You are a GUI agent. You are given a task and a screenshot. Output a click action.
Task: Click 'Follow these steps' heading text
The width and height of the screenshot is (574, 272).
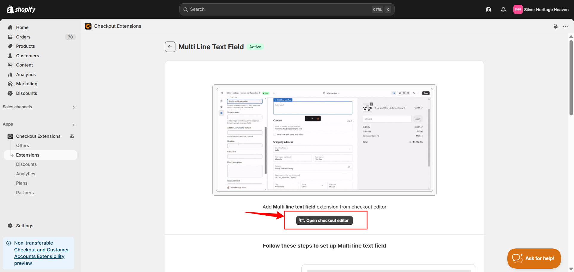click(324, 246)
